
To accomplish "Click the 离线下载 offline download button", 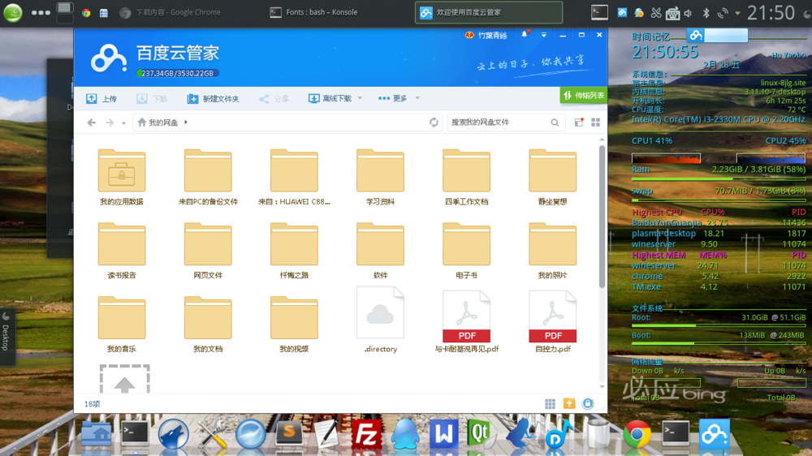I will click(330, 98).
